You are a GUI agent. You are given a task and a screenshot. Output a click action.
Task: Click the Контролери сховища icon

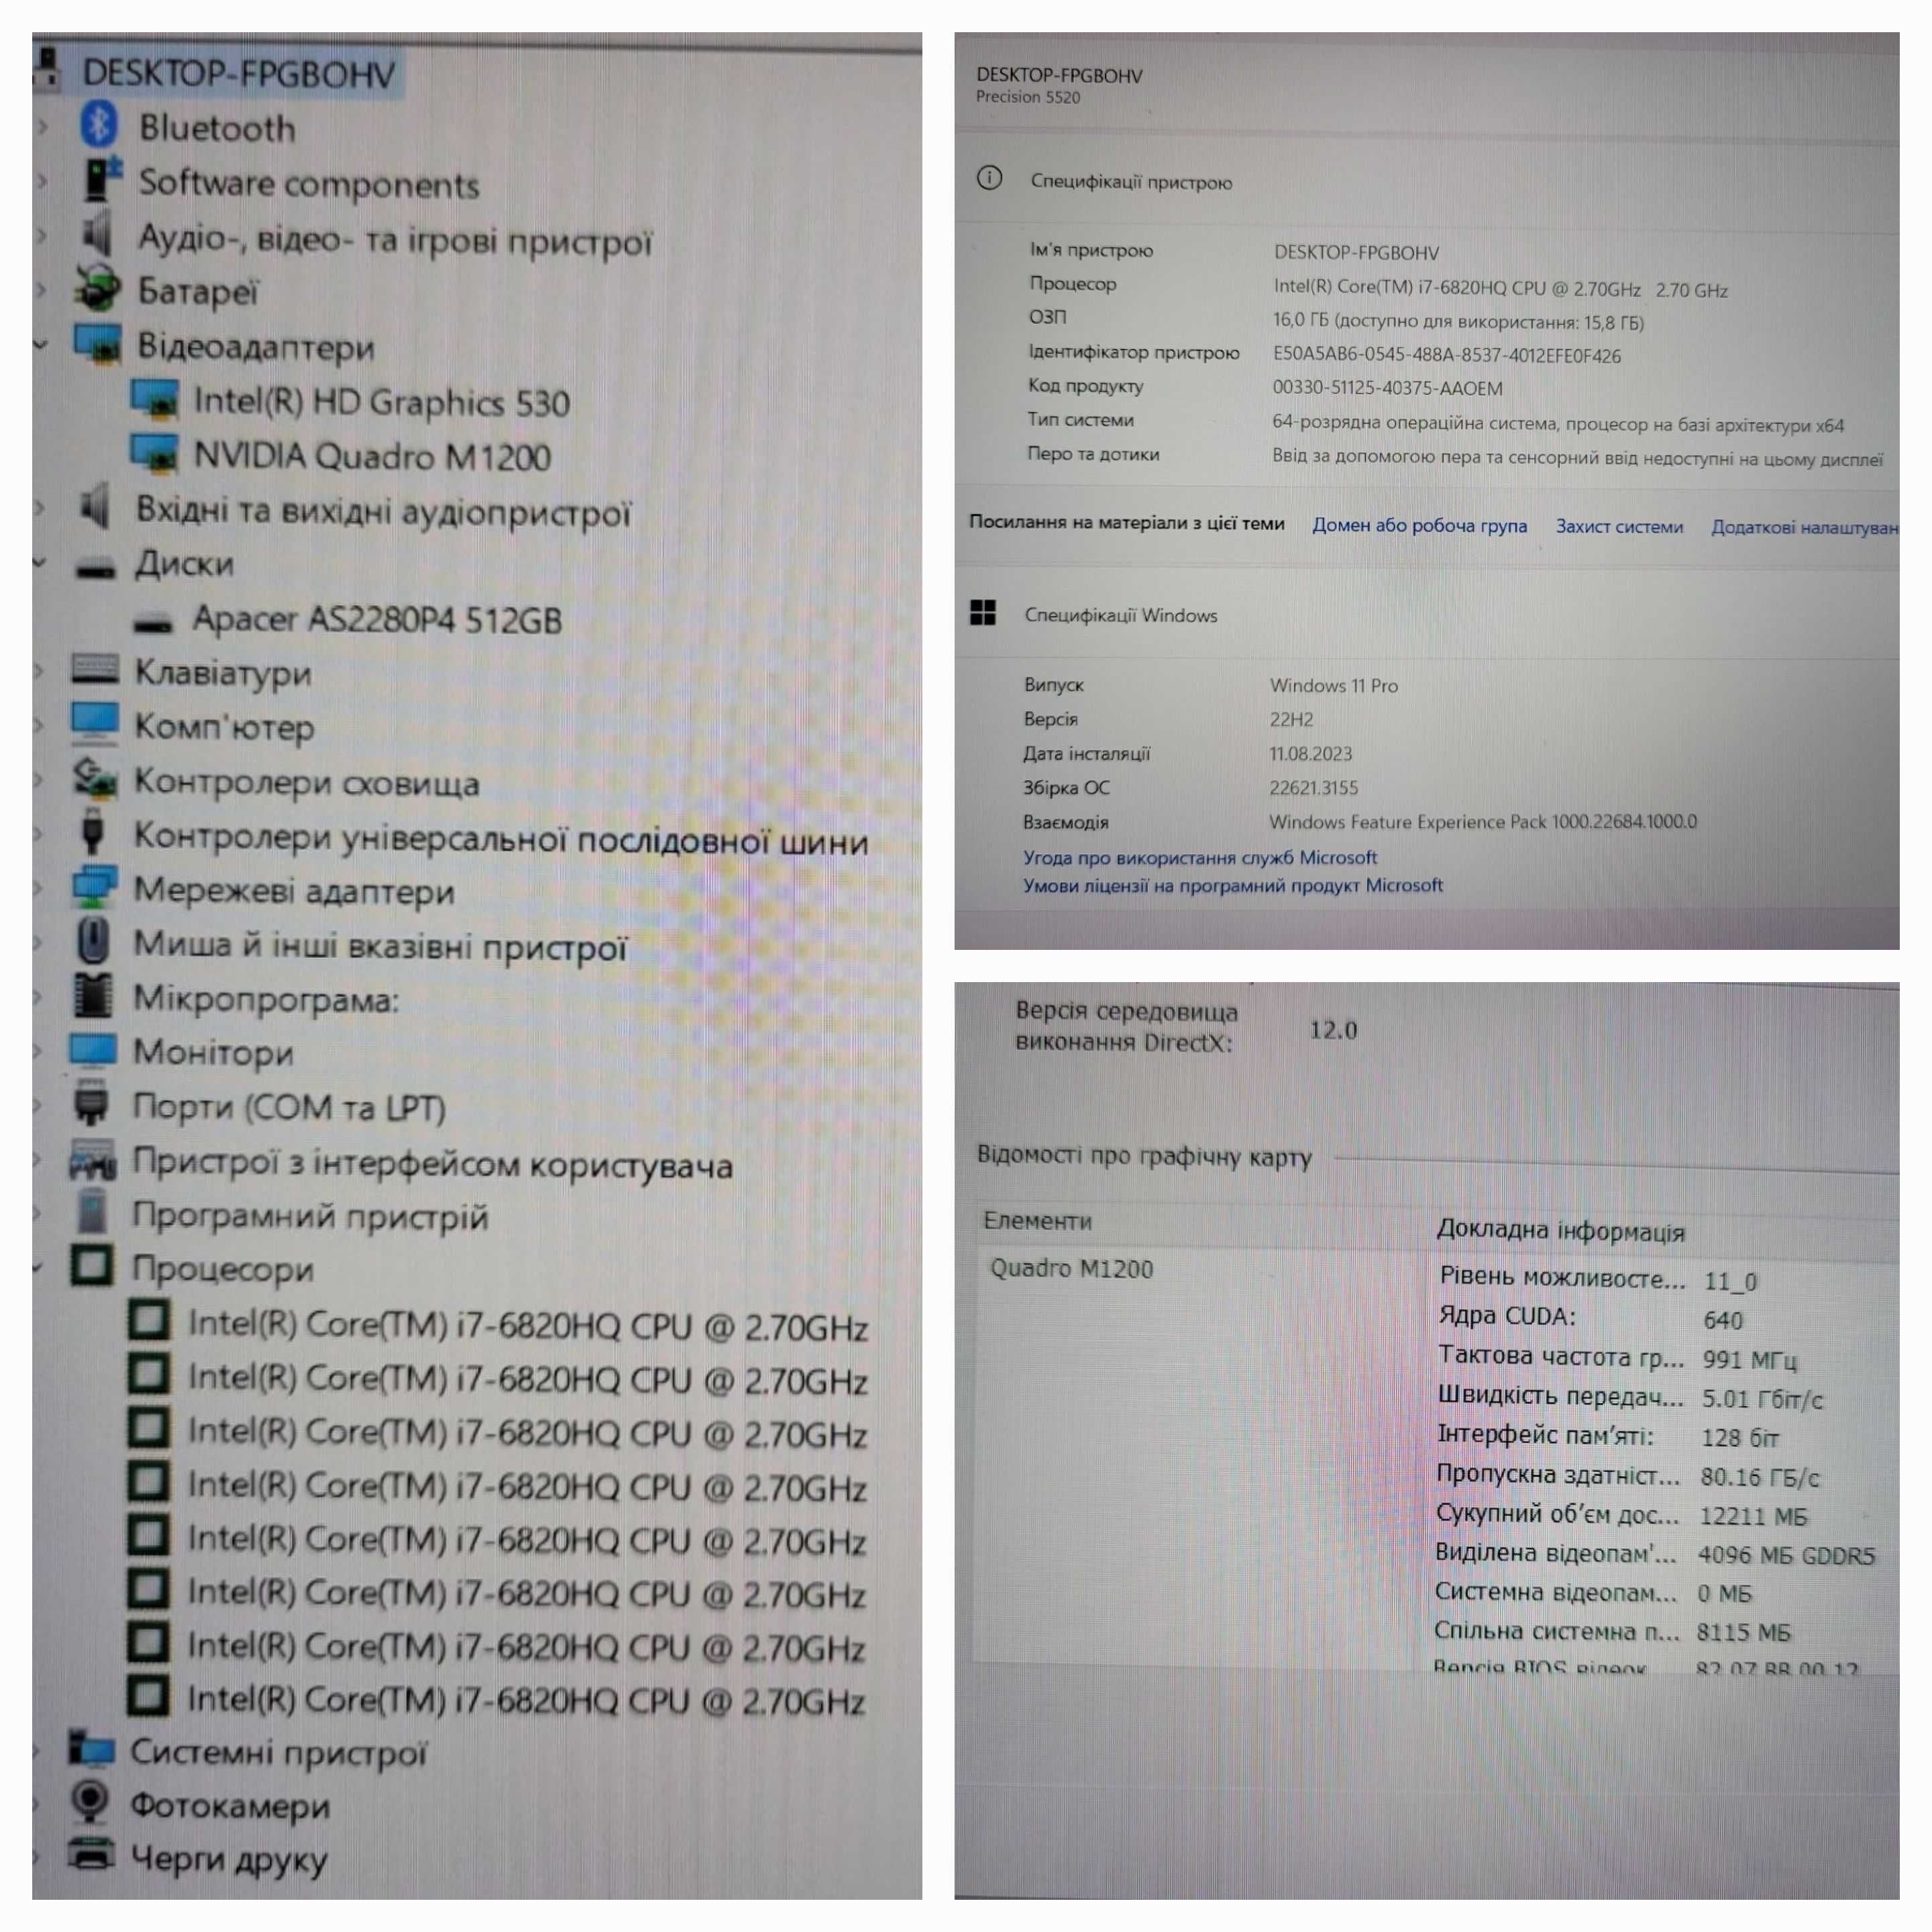(95, 779)
